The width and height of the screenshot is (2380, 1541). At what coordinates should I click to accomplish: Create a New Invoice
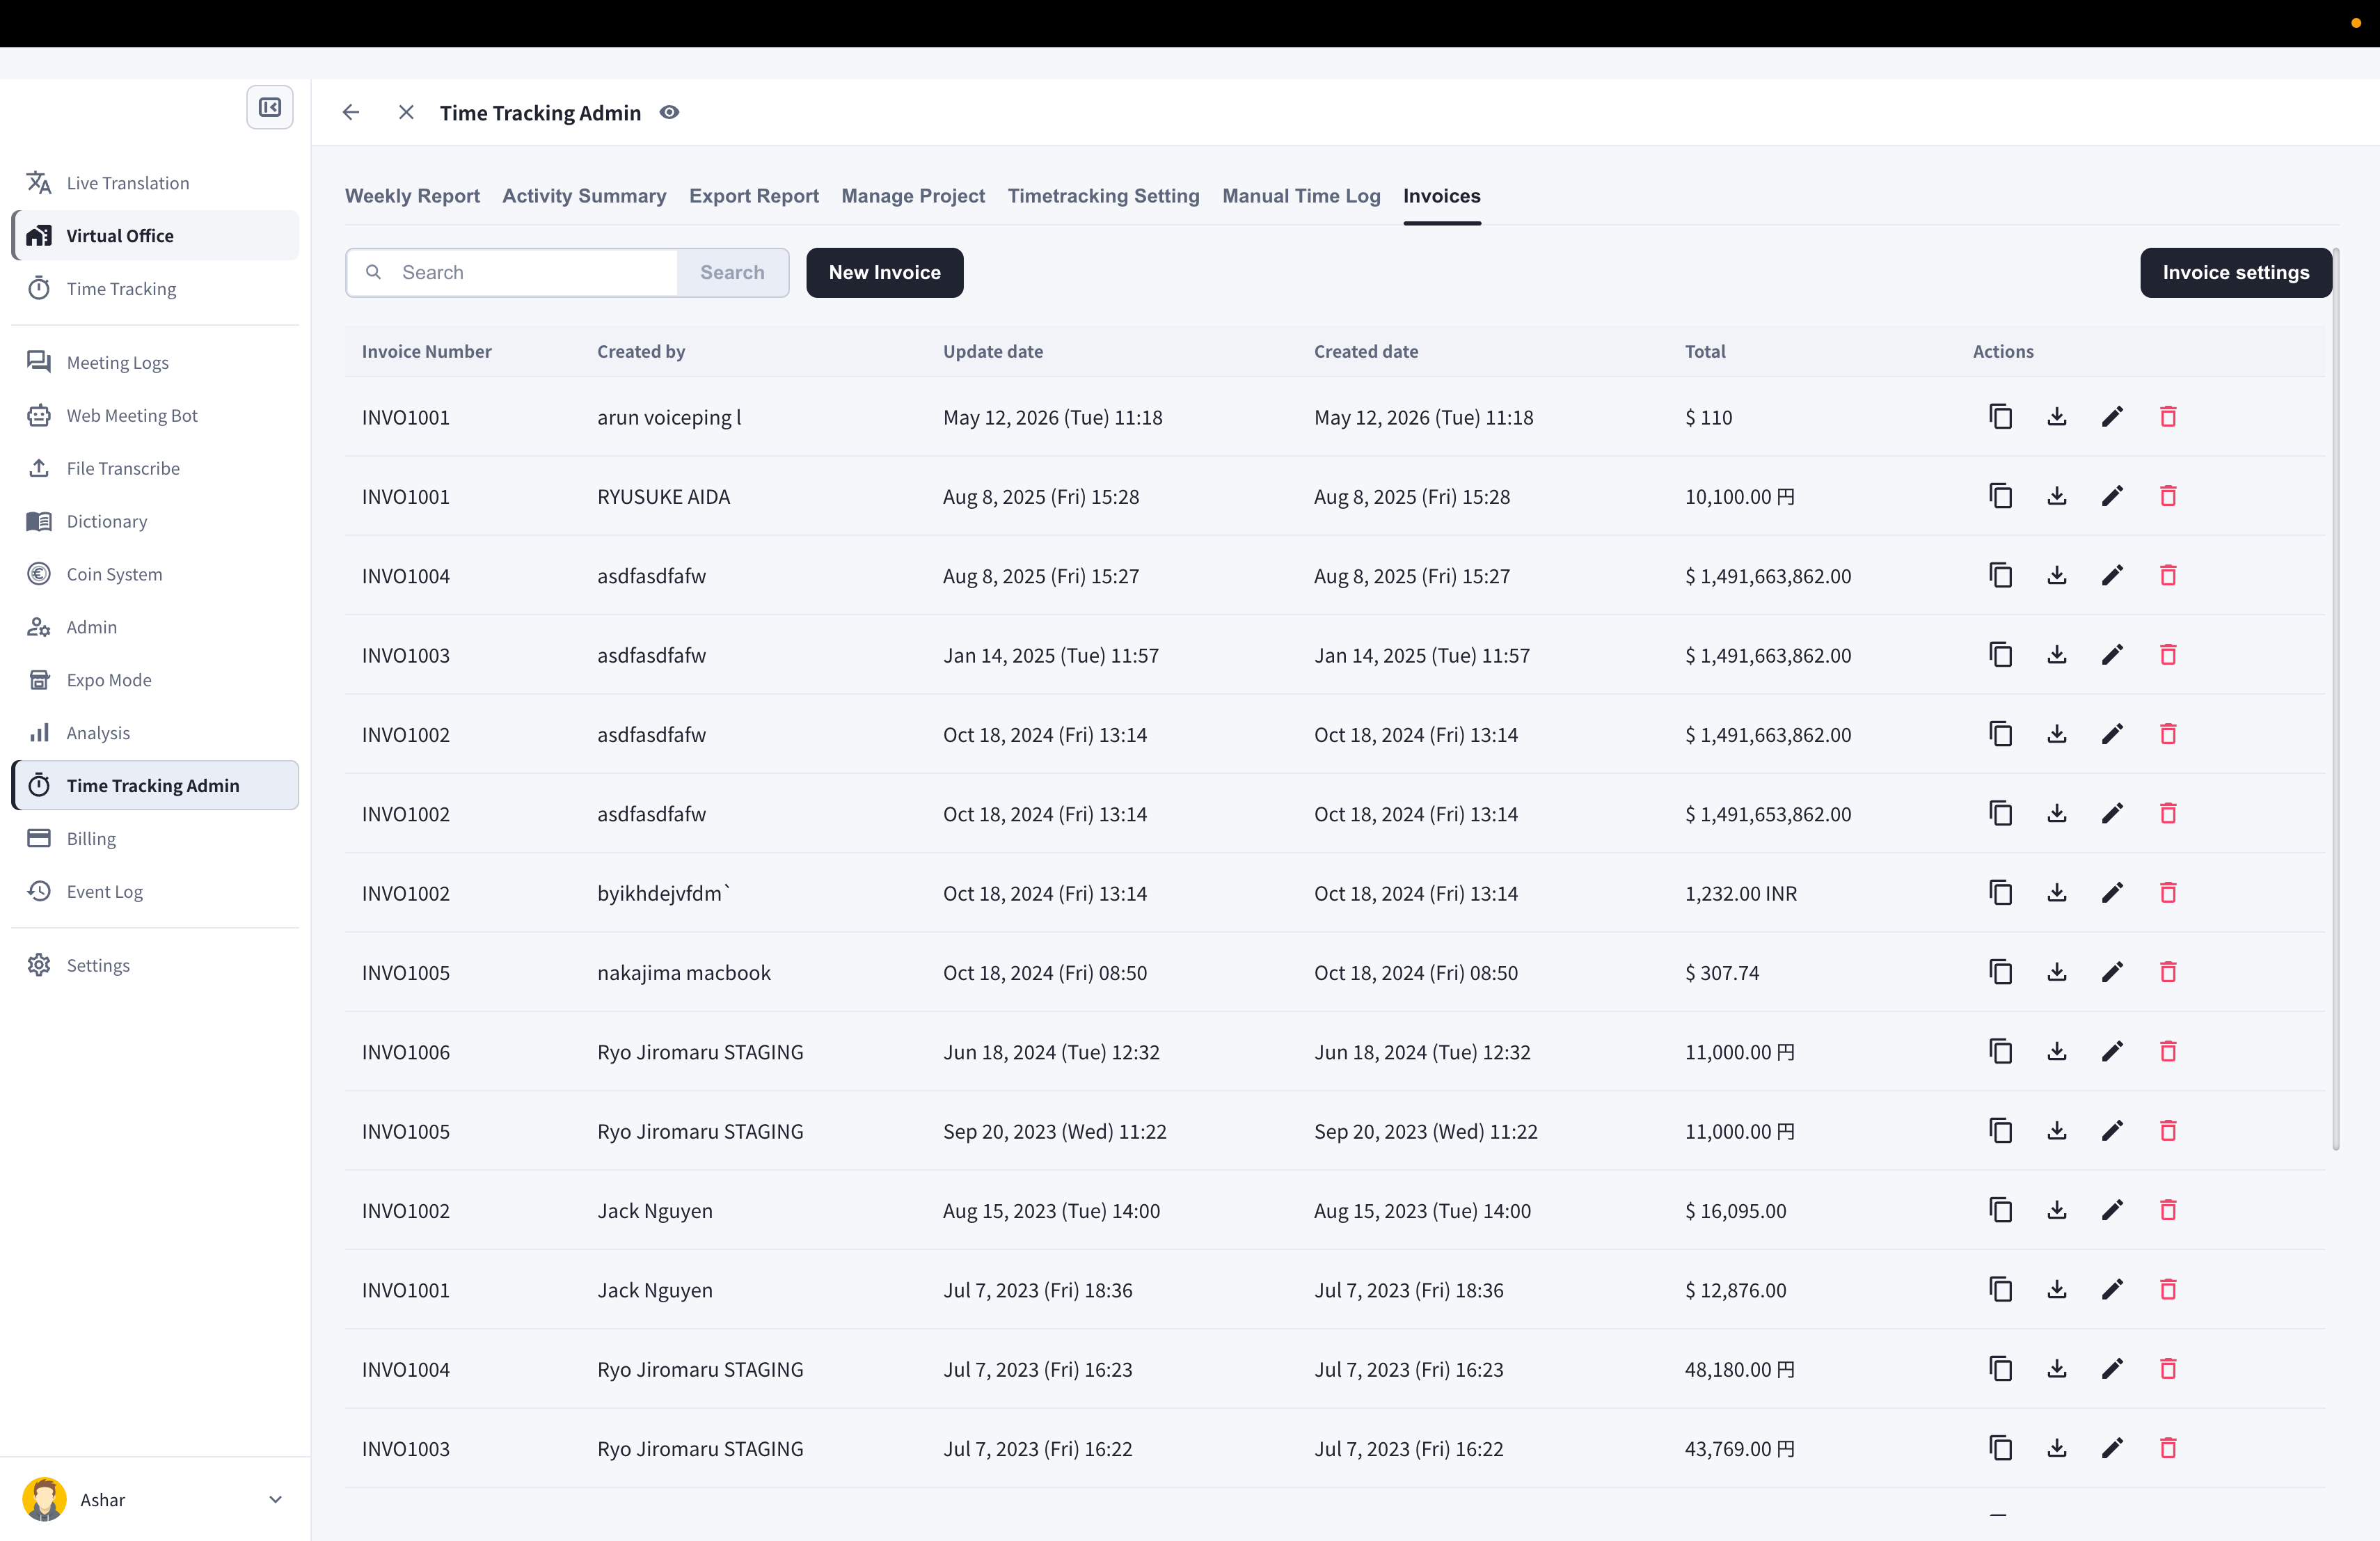(884, 272)
